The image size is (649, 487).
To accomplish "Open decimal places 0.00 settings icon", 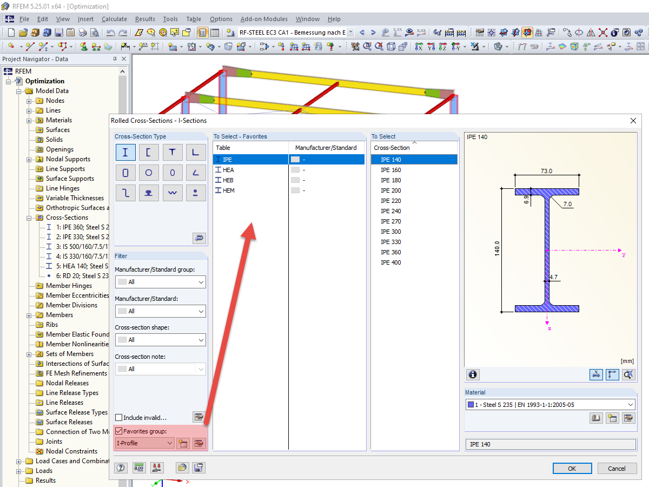I will point(139,468).
